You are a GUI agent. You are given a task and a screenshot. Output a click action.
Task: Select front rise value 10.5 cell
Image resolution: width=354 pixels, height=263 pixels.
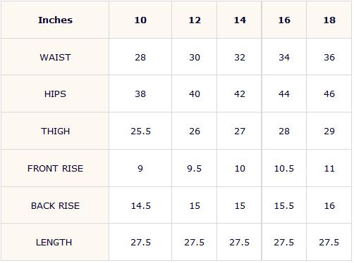(x=284, y=168)
